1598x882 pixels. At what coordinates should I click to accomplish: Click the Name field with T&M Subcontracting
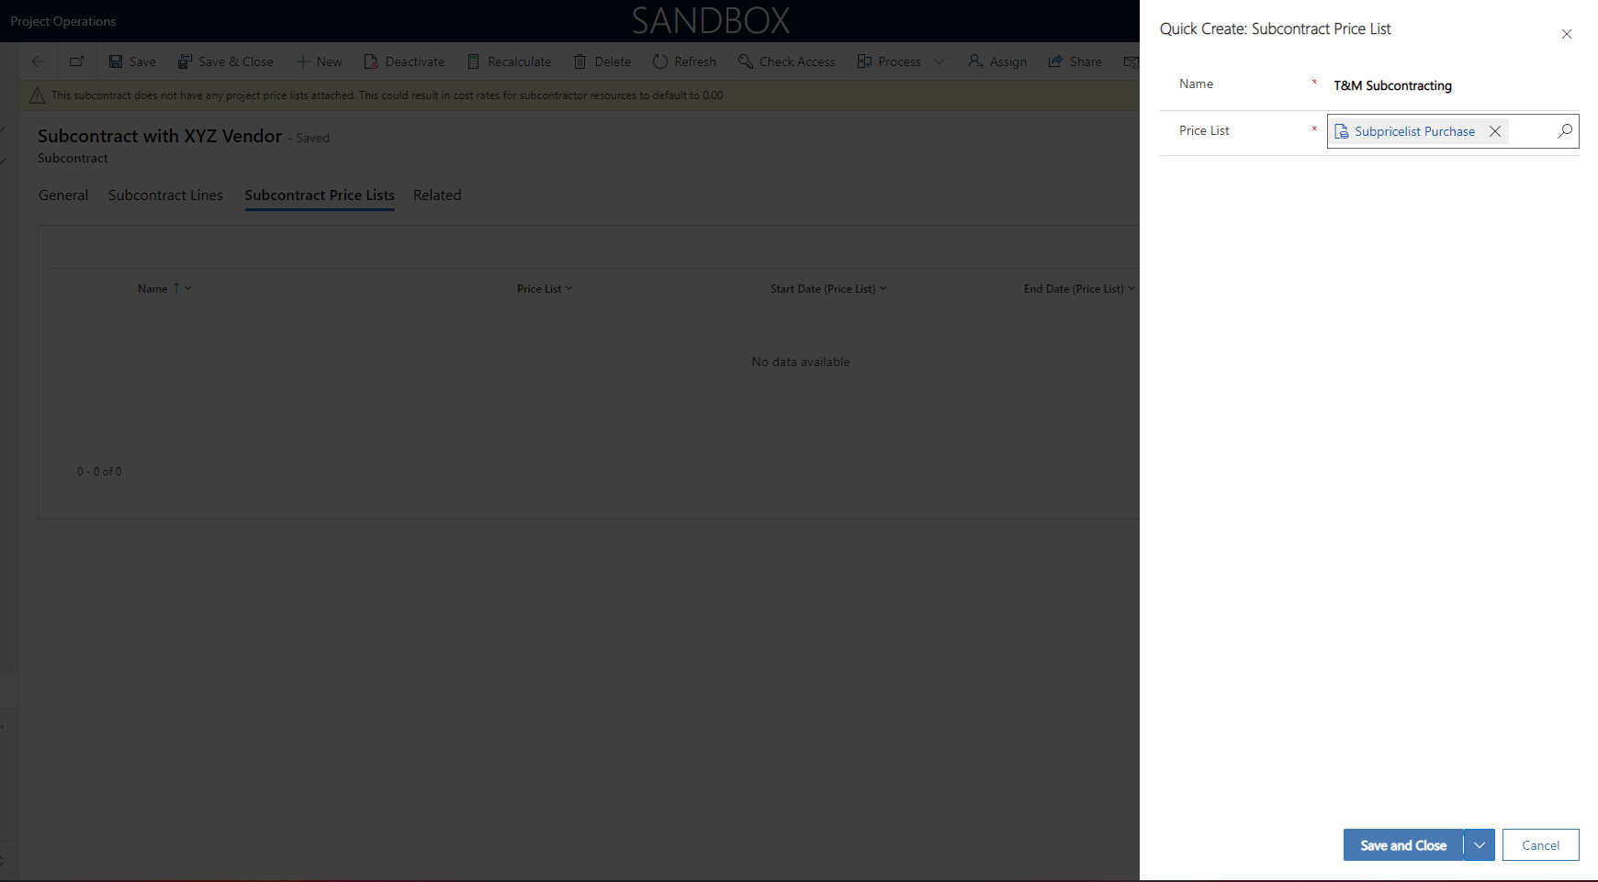[x=1453, y=85]
